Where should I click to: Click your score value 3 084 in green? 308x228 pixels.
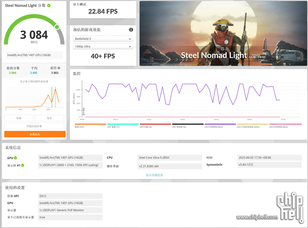pyautogui.click(x=13, y=73)
